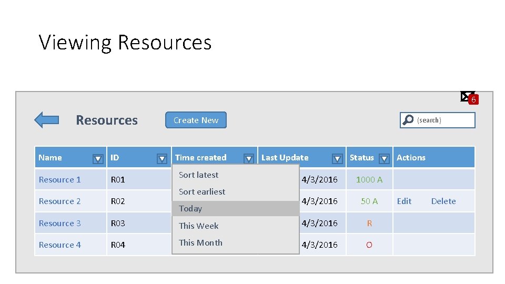The height and width of the screenshot is (284, 505).
Task: Open the ID column dropdown arrow
Action: point(162,158)
